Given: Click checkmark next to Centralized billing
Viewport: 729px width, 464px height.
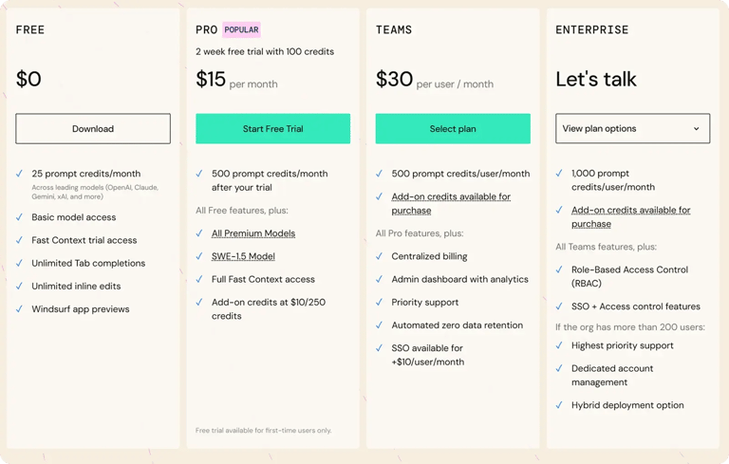Looking at the screenshot, I should click(x=380, y=256).
